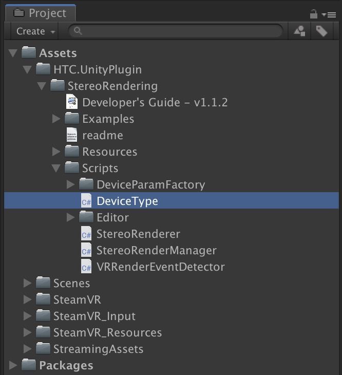Screen dimensions: 342x375
Task: Expand the Editor folder arrow
Action: click(71, 217)
